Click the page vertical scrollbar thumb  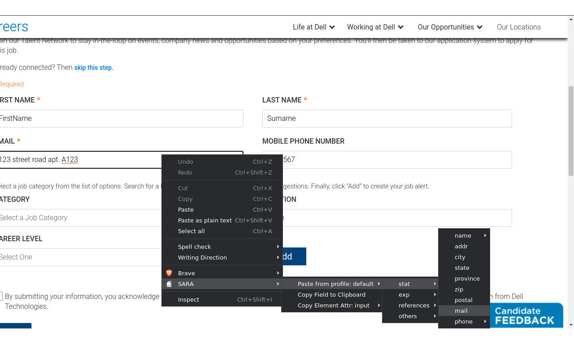571,131
